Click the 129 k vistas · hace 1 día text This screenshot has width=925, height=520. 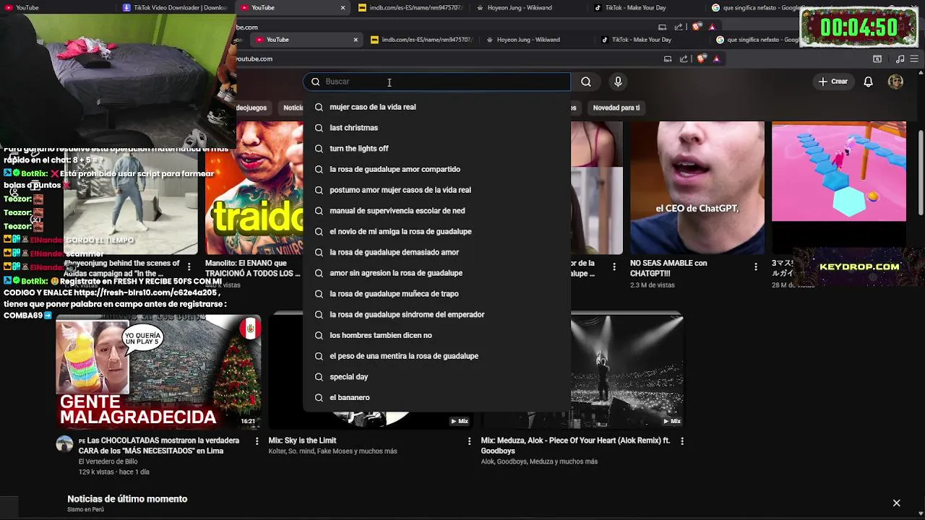114,472
